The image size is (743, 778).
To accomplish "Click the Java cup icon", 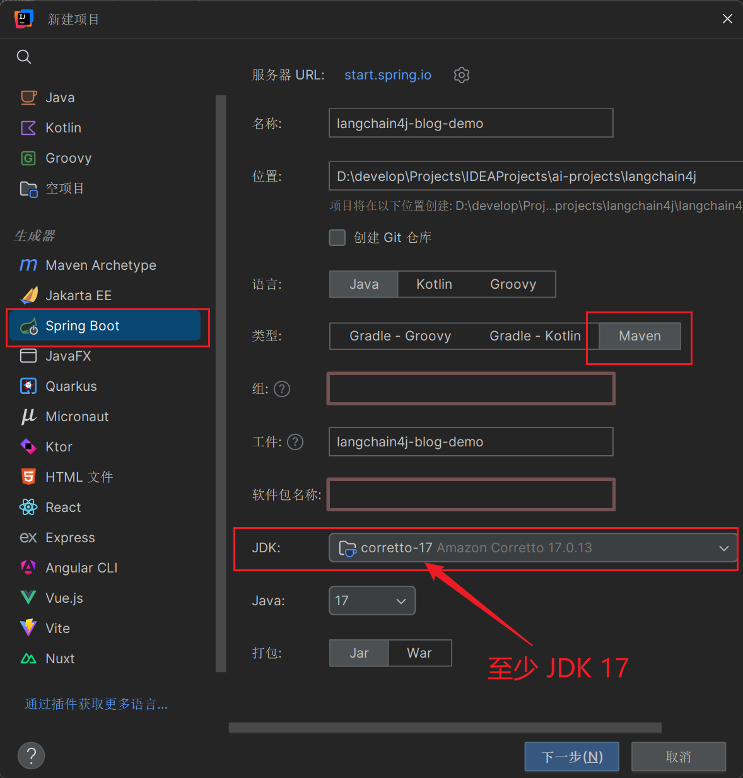I will 28,97.
